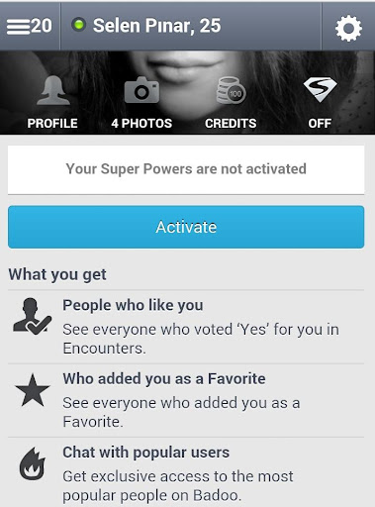Select the CREDITS tab label
The height and width of the screenshot is (507, 375).
pyautogui.click(x=231, y=124)
